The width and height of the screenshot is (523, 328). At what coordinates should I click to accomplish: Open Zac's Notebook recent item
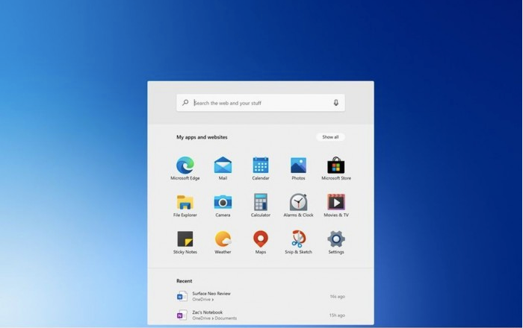click(x=261, y=315)
